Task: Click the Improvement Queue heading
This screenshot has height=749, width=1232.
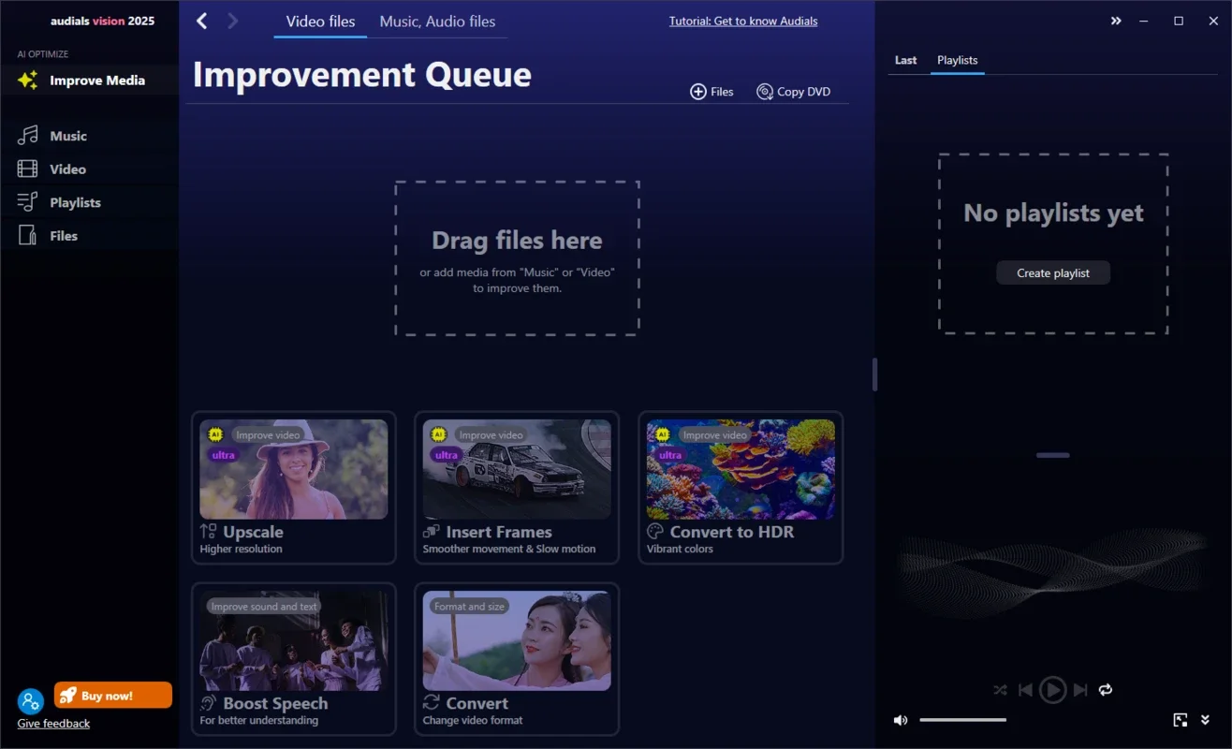Action: point(361,75)
